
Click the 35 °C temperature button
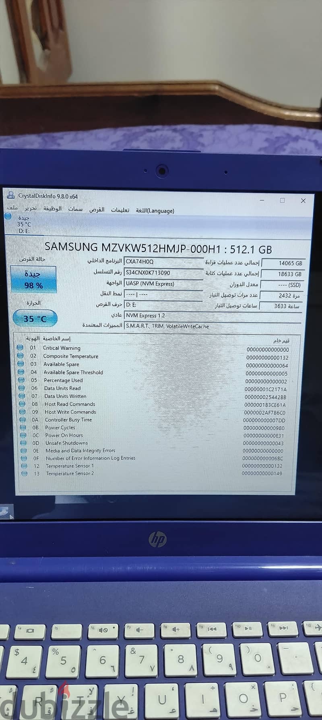coord(35,318)
